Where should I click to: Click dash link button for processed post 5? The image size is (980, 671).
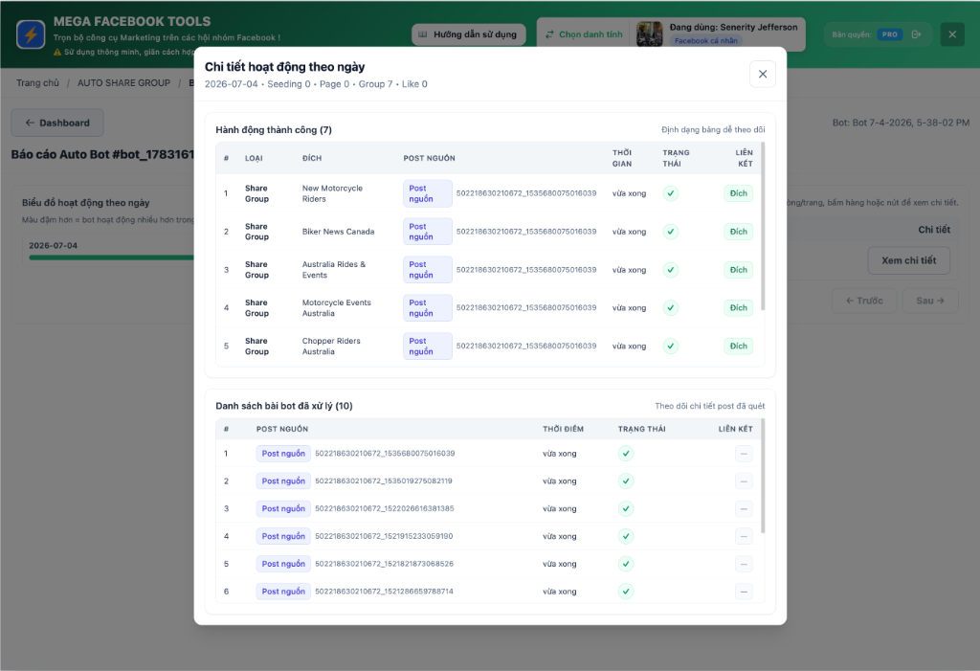click(x=744, y=564)
